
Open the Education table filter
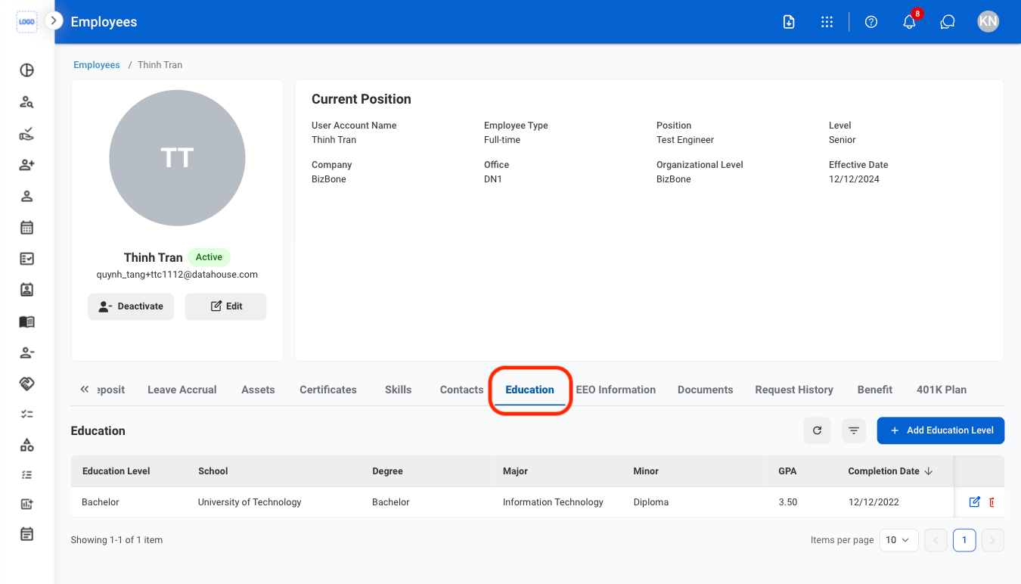point(854,430)
